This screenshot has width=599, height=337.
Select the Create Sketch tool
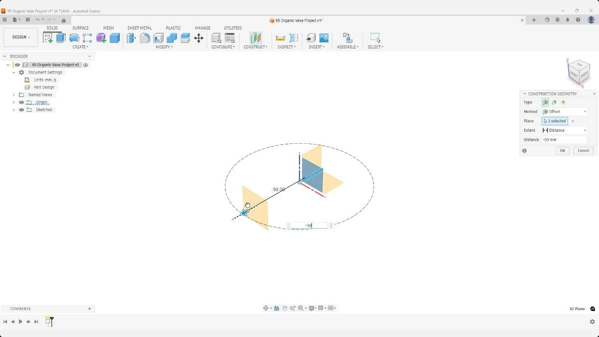coord(48,38)
